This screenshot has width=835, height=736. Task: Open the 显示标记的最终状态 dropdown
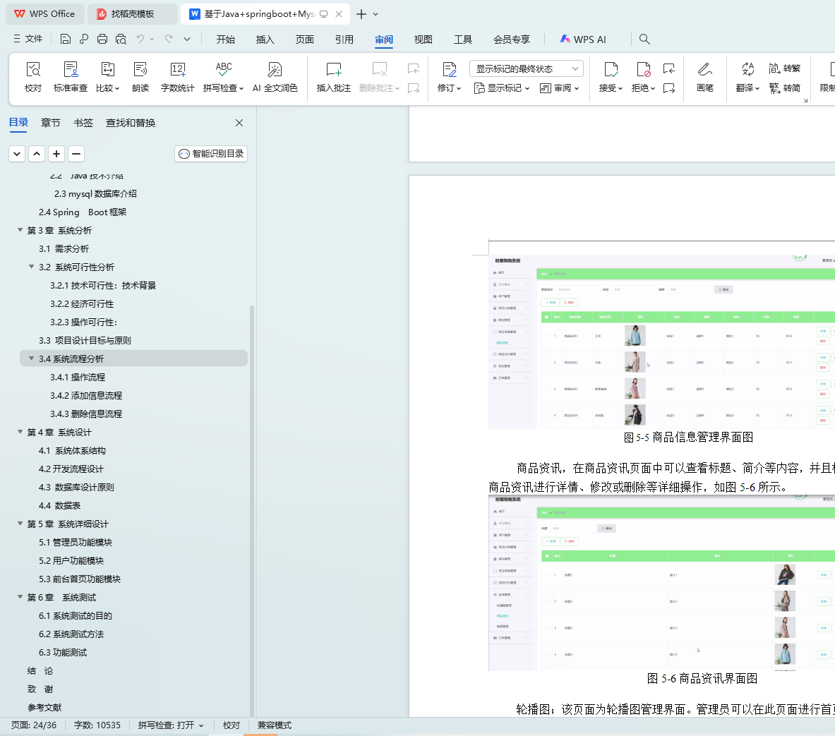pos(526,68)
